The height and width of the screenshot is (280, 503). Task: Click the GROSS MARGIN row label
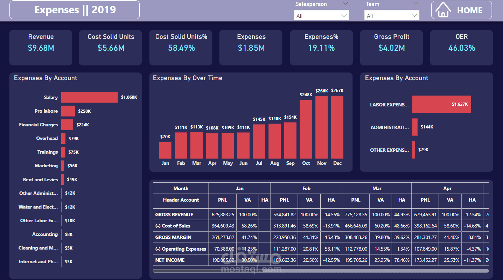173,237
